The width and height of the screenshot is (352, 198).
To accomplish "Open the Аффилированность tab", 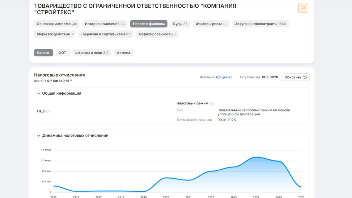I will point(157,34).
